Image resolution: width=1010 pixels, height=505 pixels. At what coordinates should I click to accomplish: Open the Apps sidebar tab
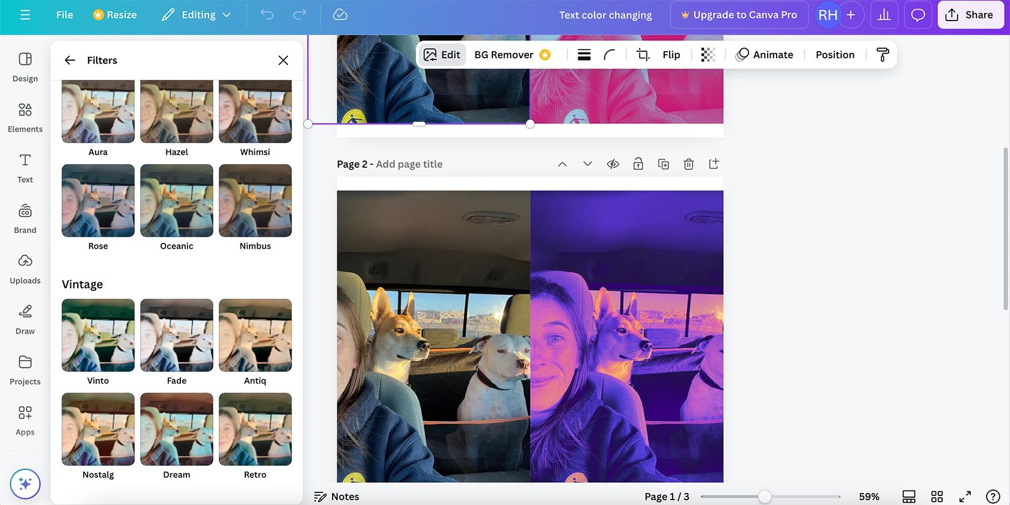click(x=25, y=420)
